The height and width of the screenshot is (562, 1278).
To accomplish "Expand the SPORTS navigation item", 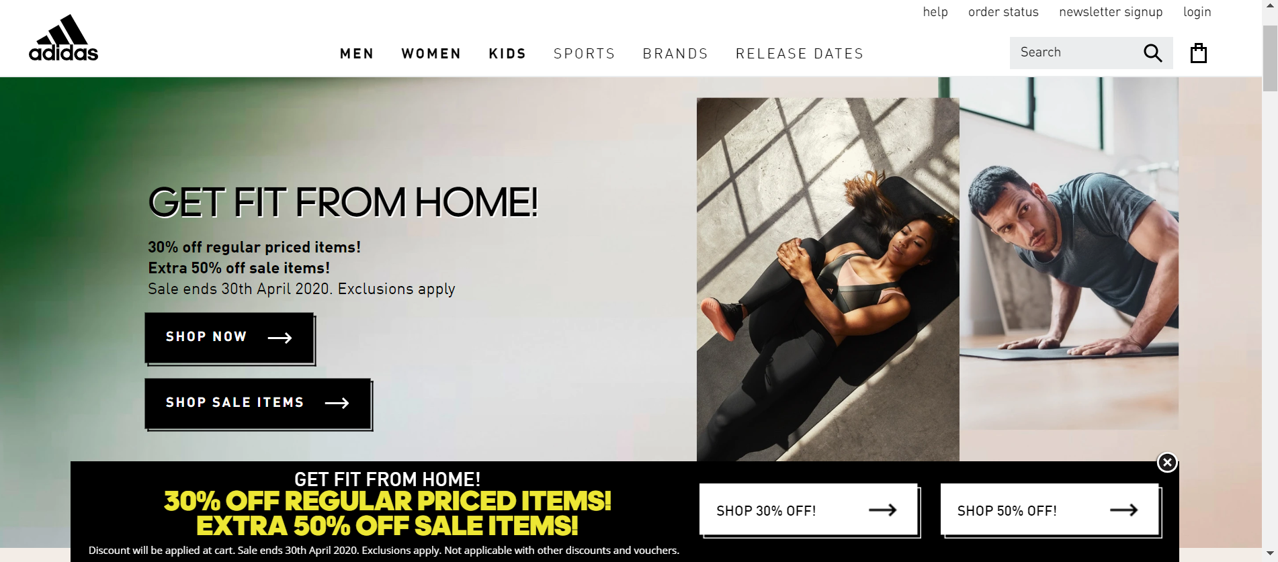I will 585,54.
